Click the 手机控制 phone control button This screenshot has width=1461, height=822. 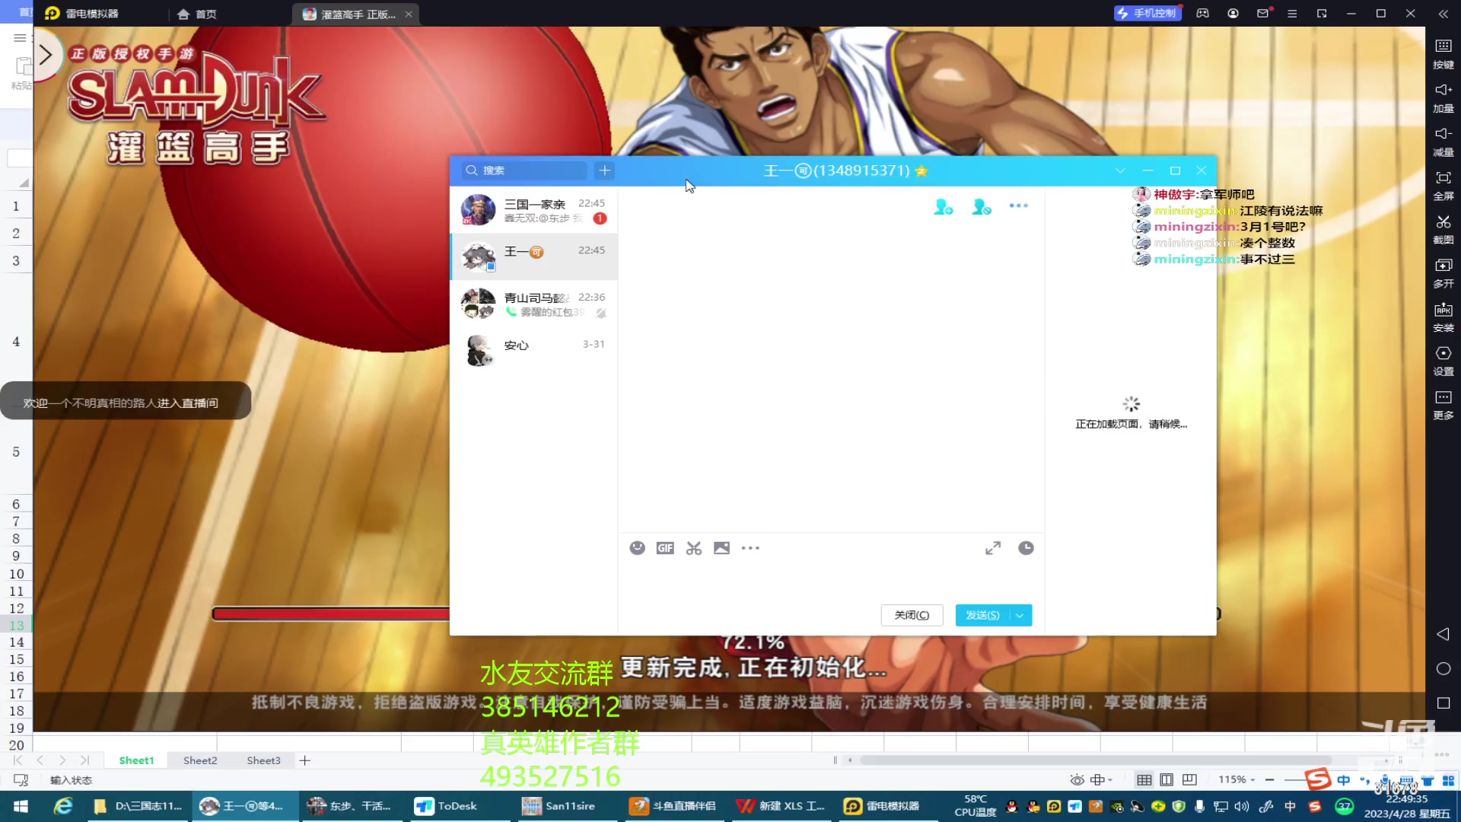(x=1147, y=13)
